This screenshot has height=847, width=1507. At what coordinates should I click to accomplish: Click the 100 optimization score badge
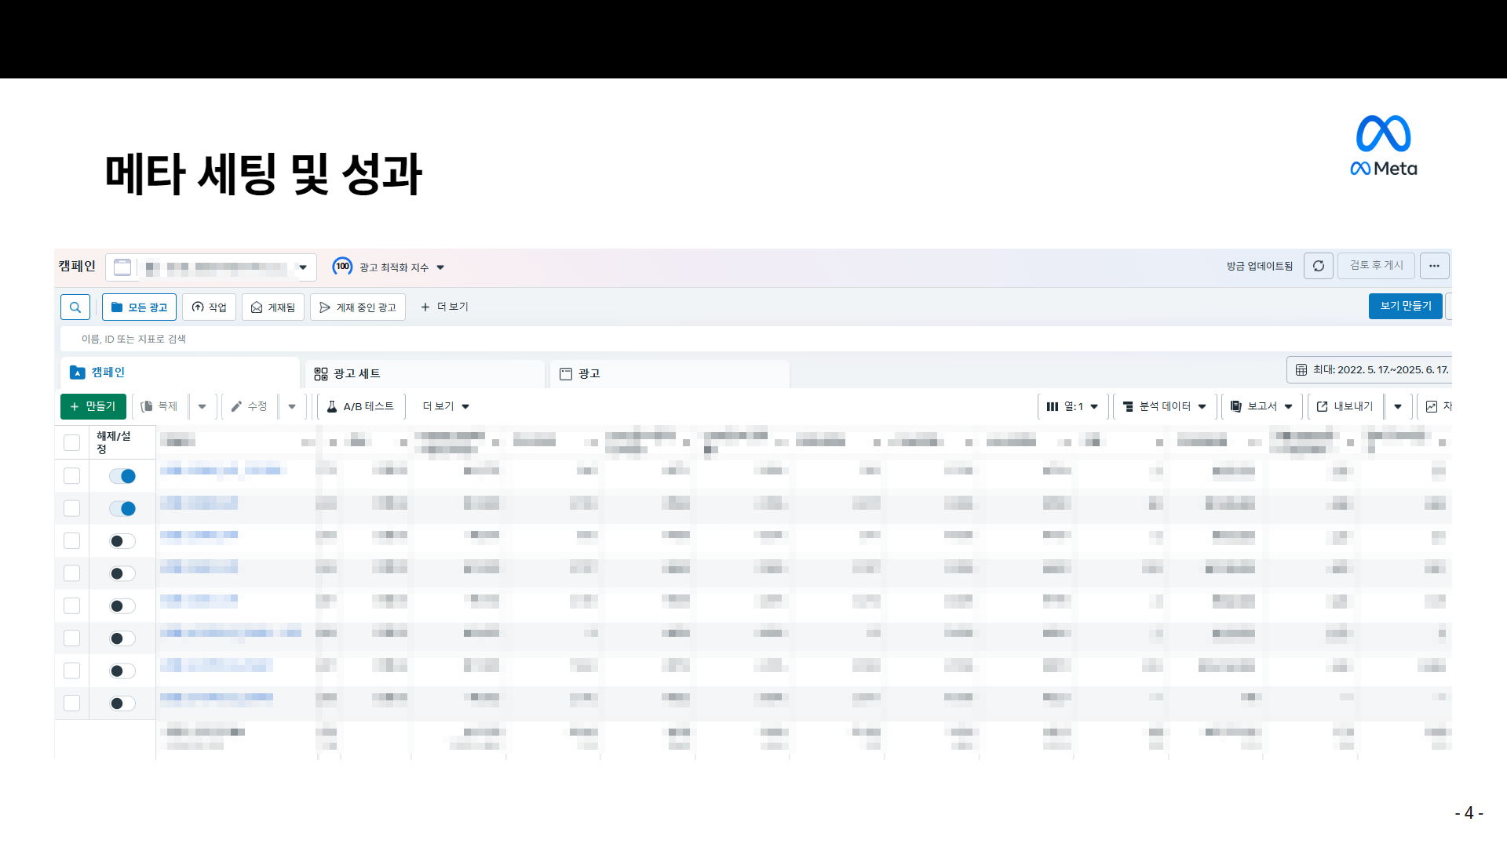click(342, 267)
